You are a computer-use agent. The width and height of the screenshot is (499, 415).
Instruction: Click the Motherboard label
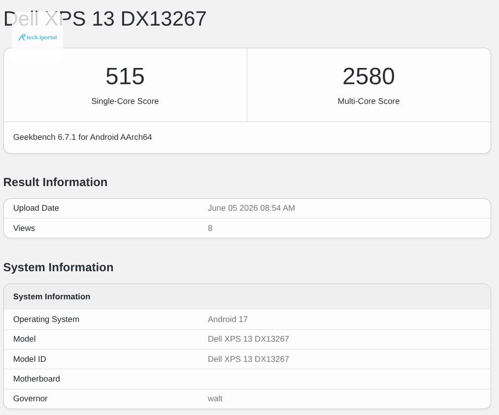coord(36,379)
